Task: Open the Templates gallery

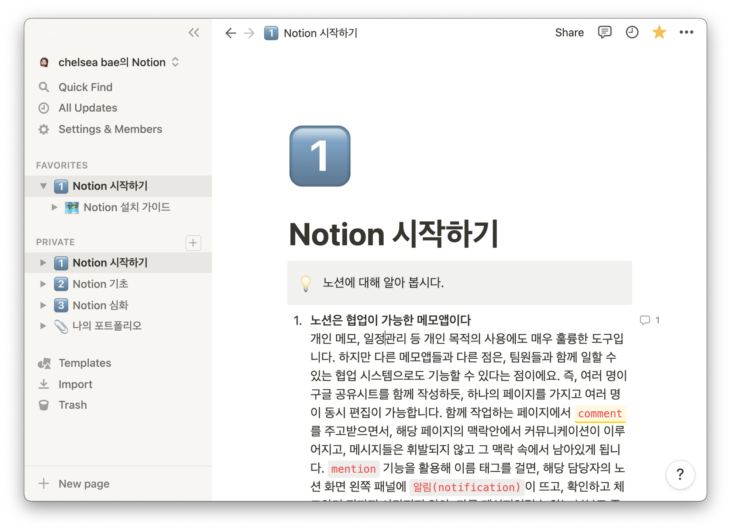Action: [x=84, y=363]
